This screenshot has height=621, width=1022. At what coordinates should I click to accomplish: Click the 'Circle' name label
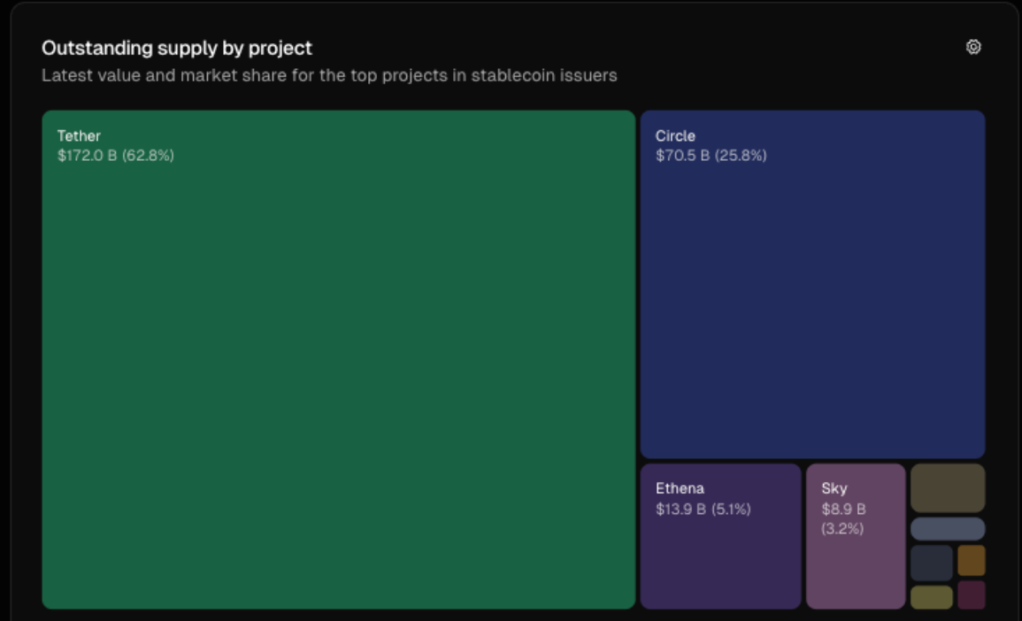pyautogui.click(x=675, y=136)
